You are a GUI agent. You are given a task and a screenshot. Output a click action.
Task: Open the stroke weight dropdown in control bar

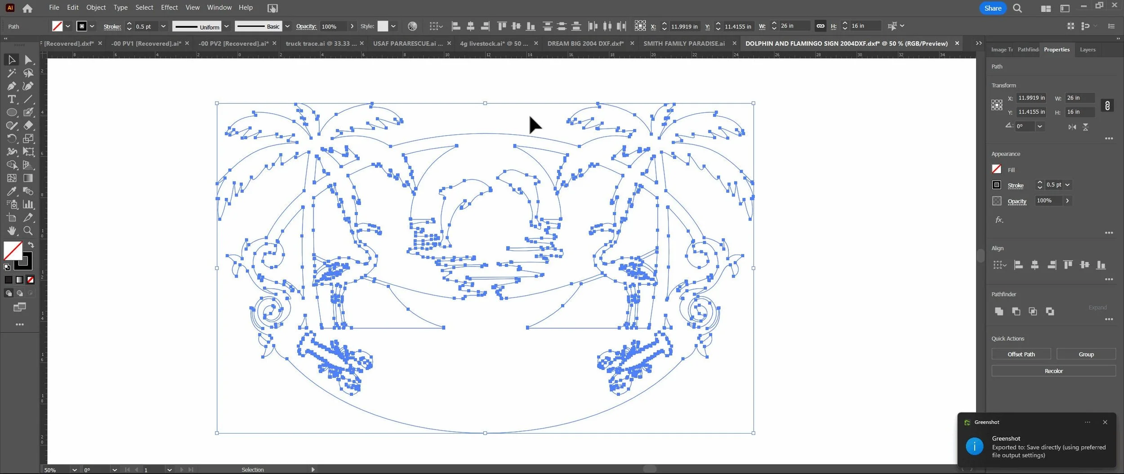[x=163, y=27]
